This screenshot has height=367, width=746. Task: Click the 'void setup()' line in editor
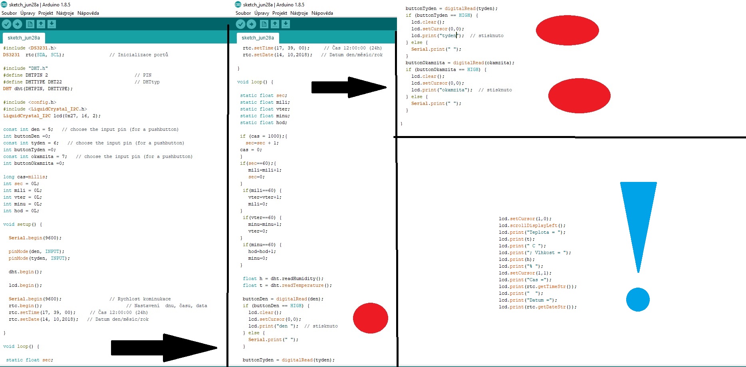tap(22, 225)
